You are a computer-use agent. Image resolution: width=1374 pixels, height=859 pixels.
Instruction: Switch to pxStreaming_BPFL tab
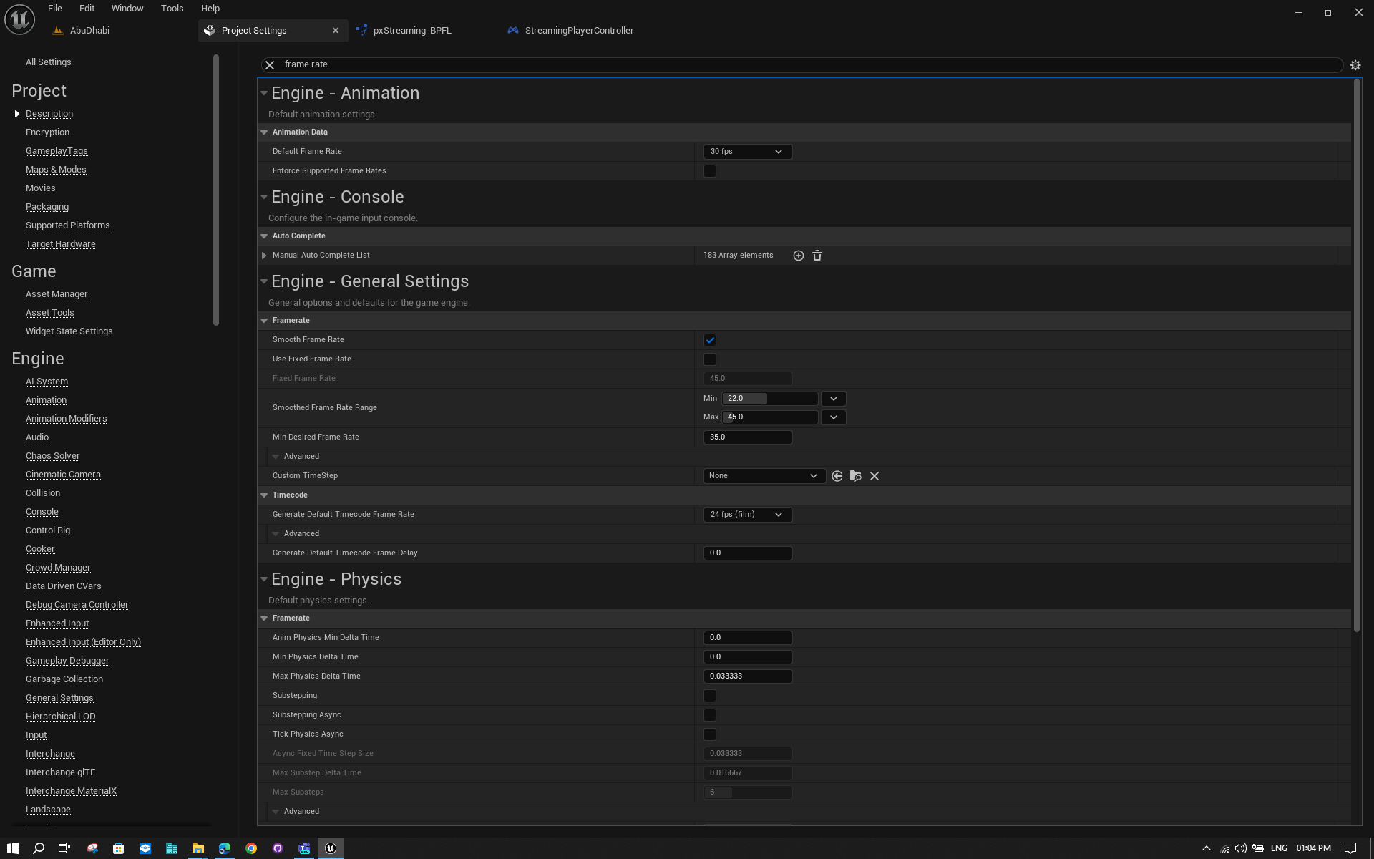coord(412,31)
